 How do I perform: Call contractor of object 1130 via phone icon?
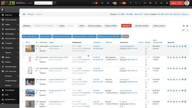click(x=122, y=60)
